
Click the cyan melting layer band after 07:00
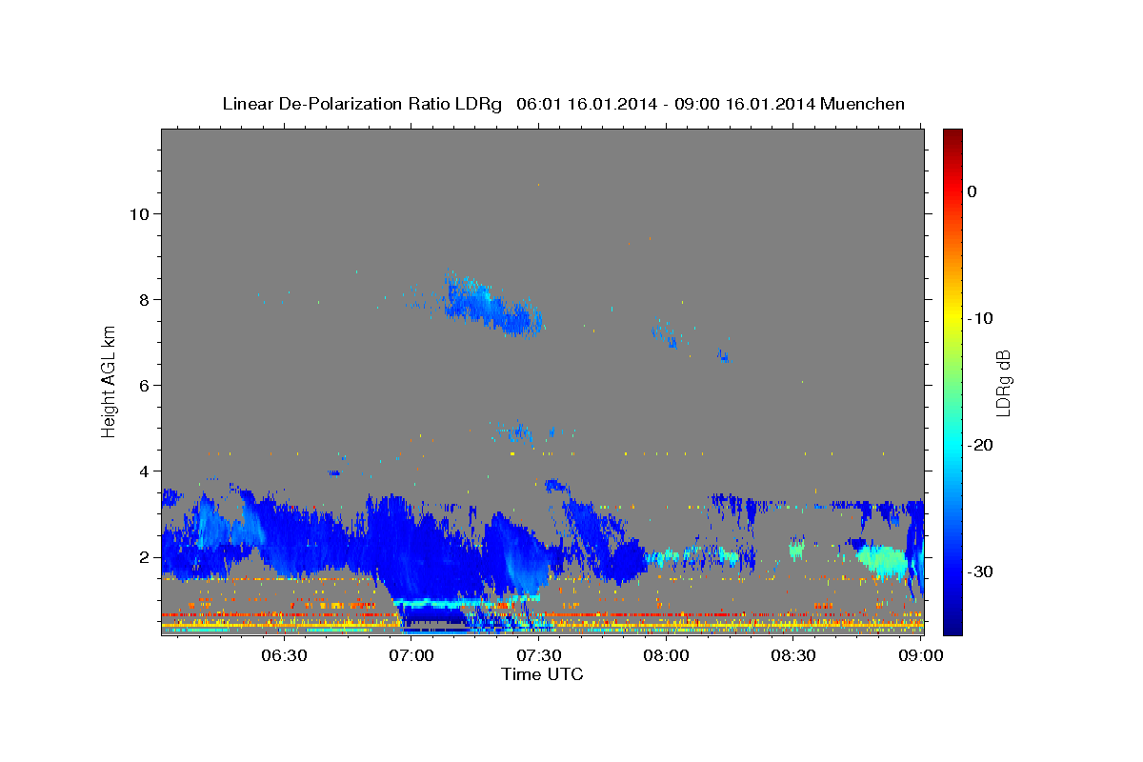(467, 602)
